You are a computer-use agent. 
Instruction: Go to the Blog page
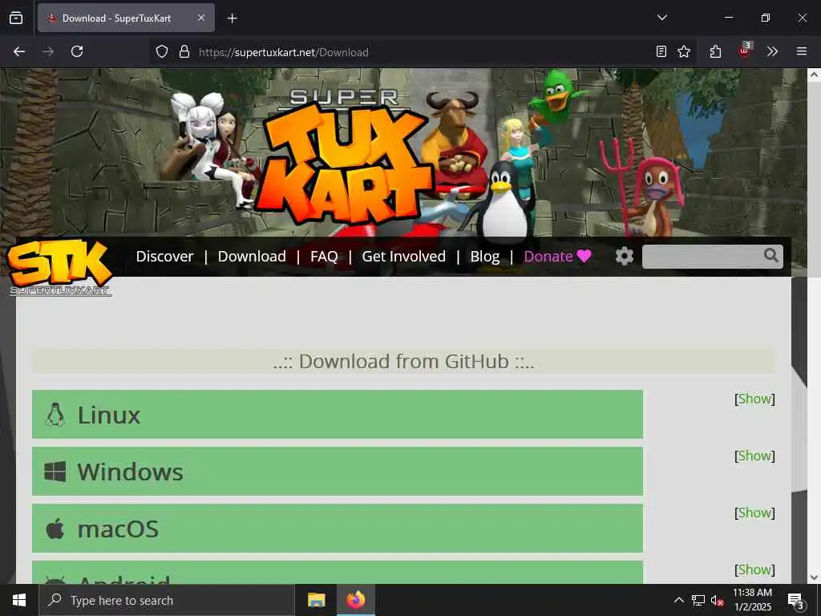[x=485, y=256]
